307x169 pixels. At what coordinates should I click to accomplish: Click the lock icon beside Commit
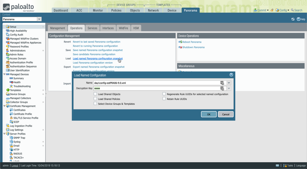point(272,10)
